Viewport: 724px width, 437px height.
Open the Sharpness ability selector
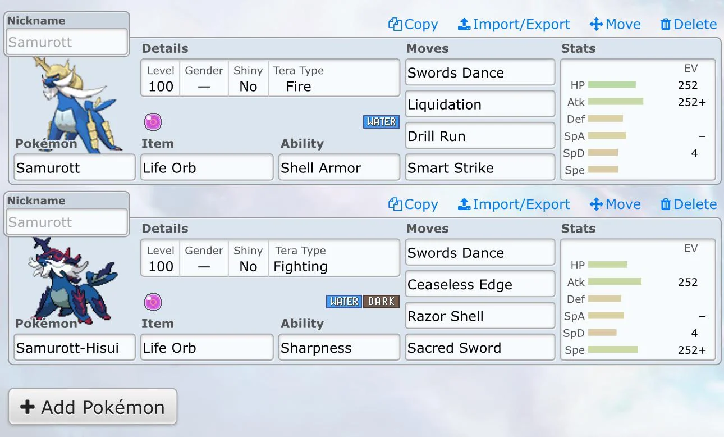[339, 348]
